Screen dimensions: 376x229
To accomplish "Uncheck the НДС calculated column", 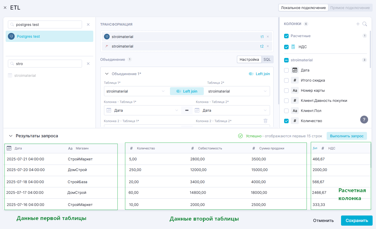I will (286, 47).
